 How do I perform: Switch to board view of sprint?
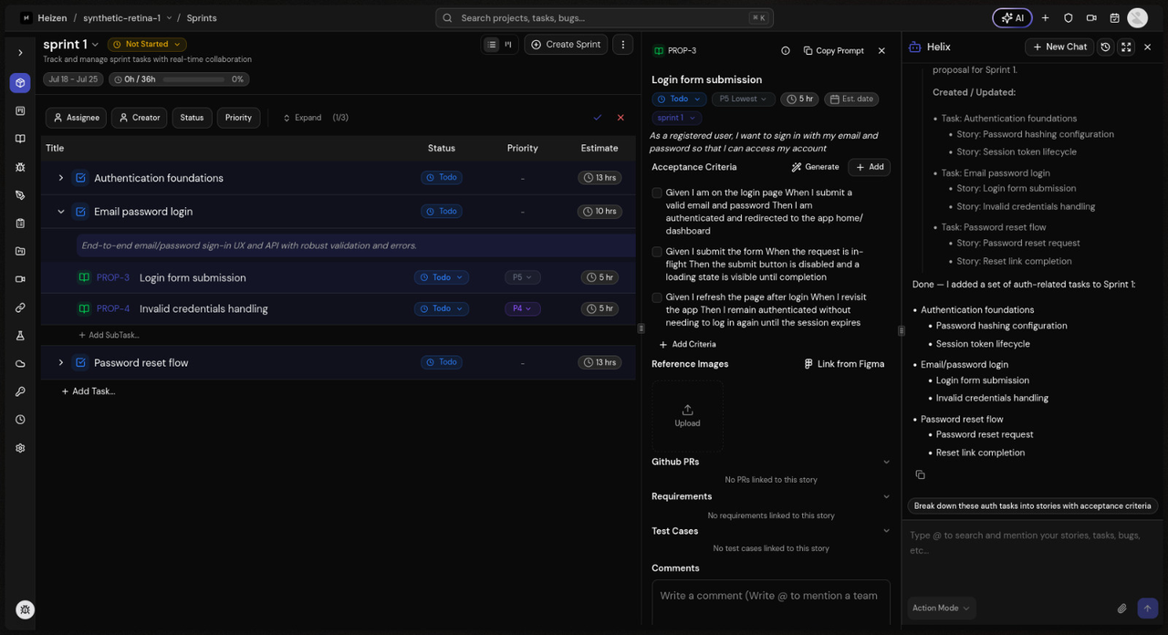pos(508,44)
